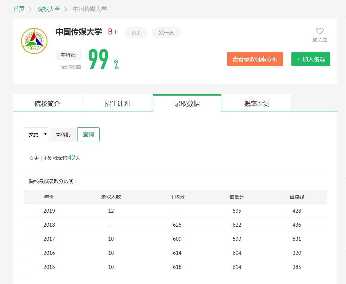Click the 99% admission probability figure
The width and height of the screenshot is (346, 284).
(x=104, y=59)
